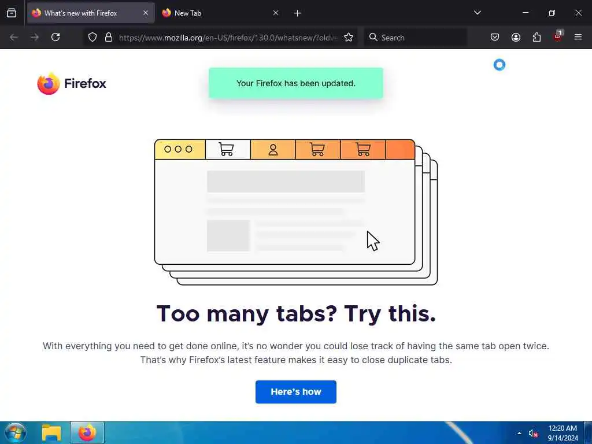The width and height of the screenshot is (592, 444).
Task: Open the Windows Start menu
Action: [16, 432]
